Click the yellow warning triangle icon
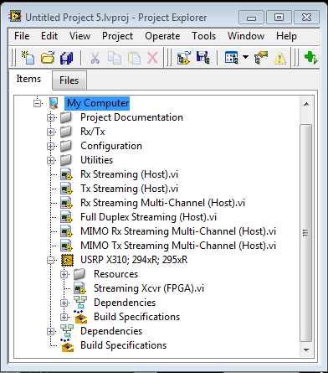The height and width of the screenshot is (373, 328). [279, 59]
